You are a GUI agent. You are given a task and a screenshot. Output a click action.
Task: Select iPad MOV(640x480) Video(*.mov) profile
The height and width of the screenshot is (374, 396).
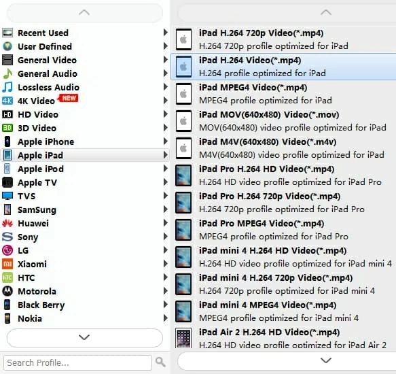click(x=283, y=121)
